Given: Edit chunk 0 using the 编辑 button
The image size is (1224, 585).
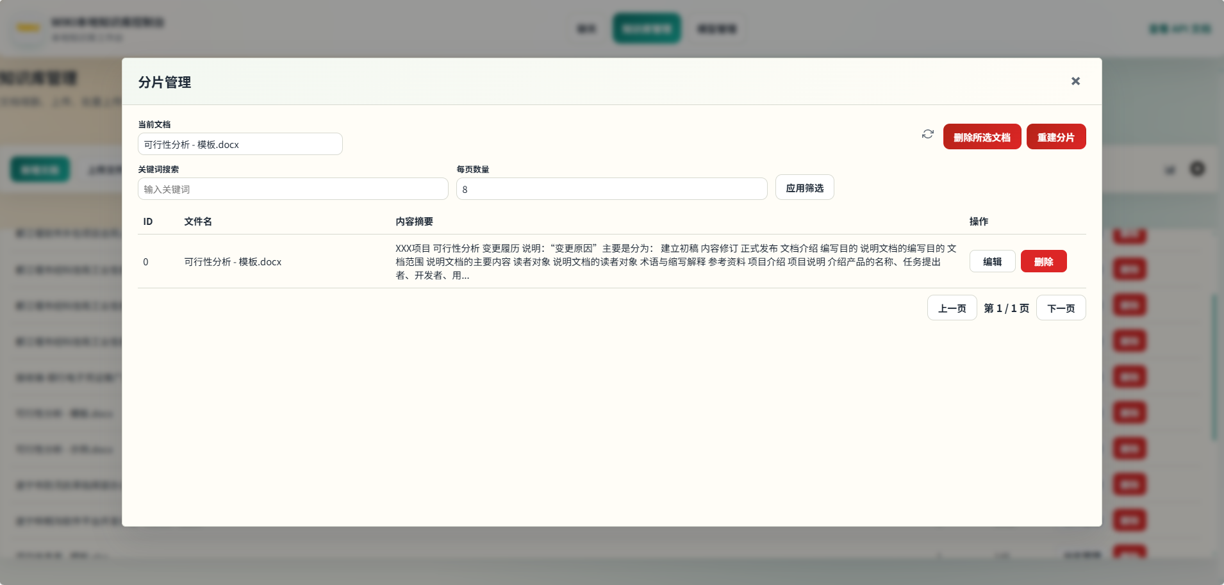Looking at the screenshot, I should coord(991,261).
